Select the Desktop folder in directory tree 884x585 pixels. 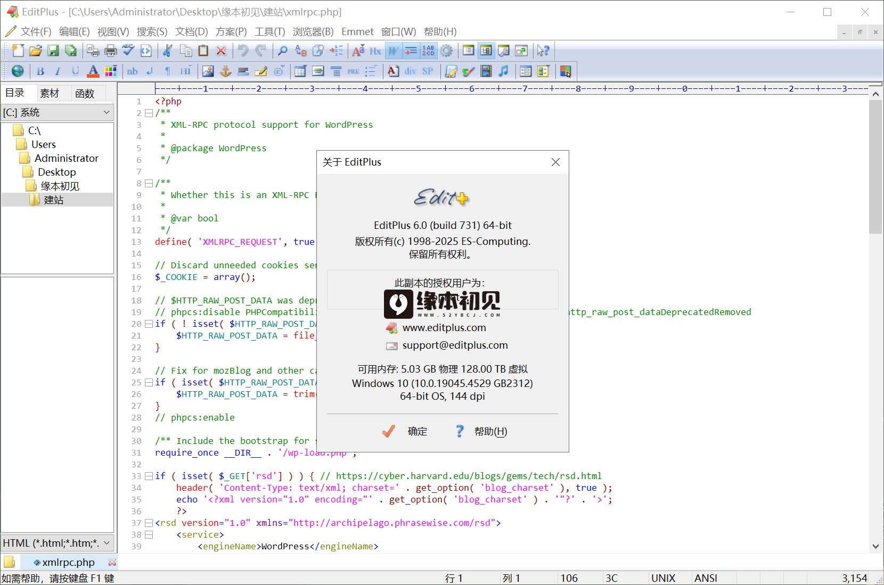pos(56,172)
